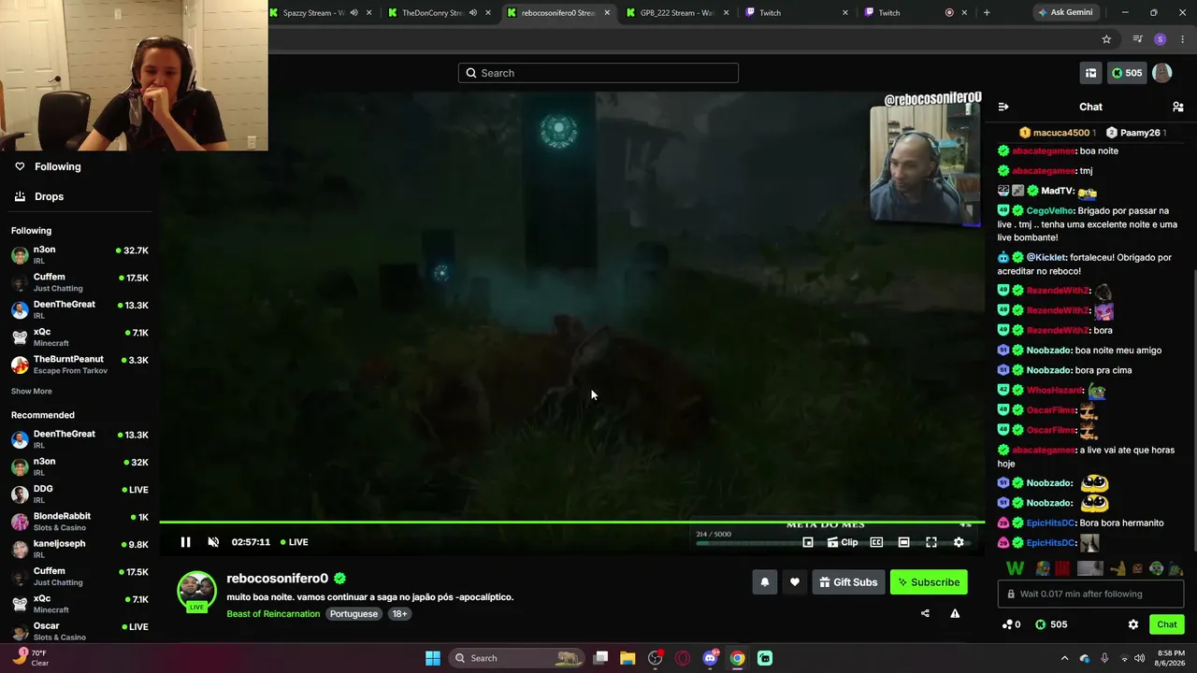Open the video player settings gear
Screen dimensions: 1197x673
pyautogui.click(x=959, y=542)
